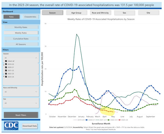The width and height of the screenshot is (164, 134).
Task: Click the 'December' x-axis label
Action: pyautogui.click(x=72, y=116)
